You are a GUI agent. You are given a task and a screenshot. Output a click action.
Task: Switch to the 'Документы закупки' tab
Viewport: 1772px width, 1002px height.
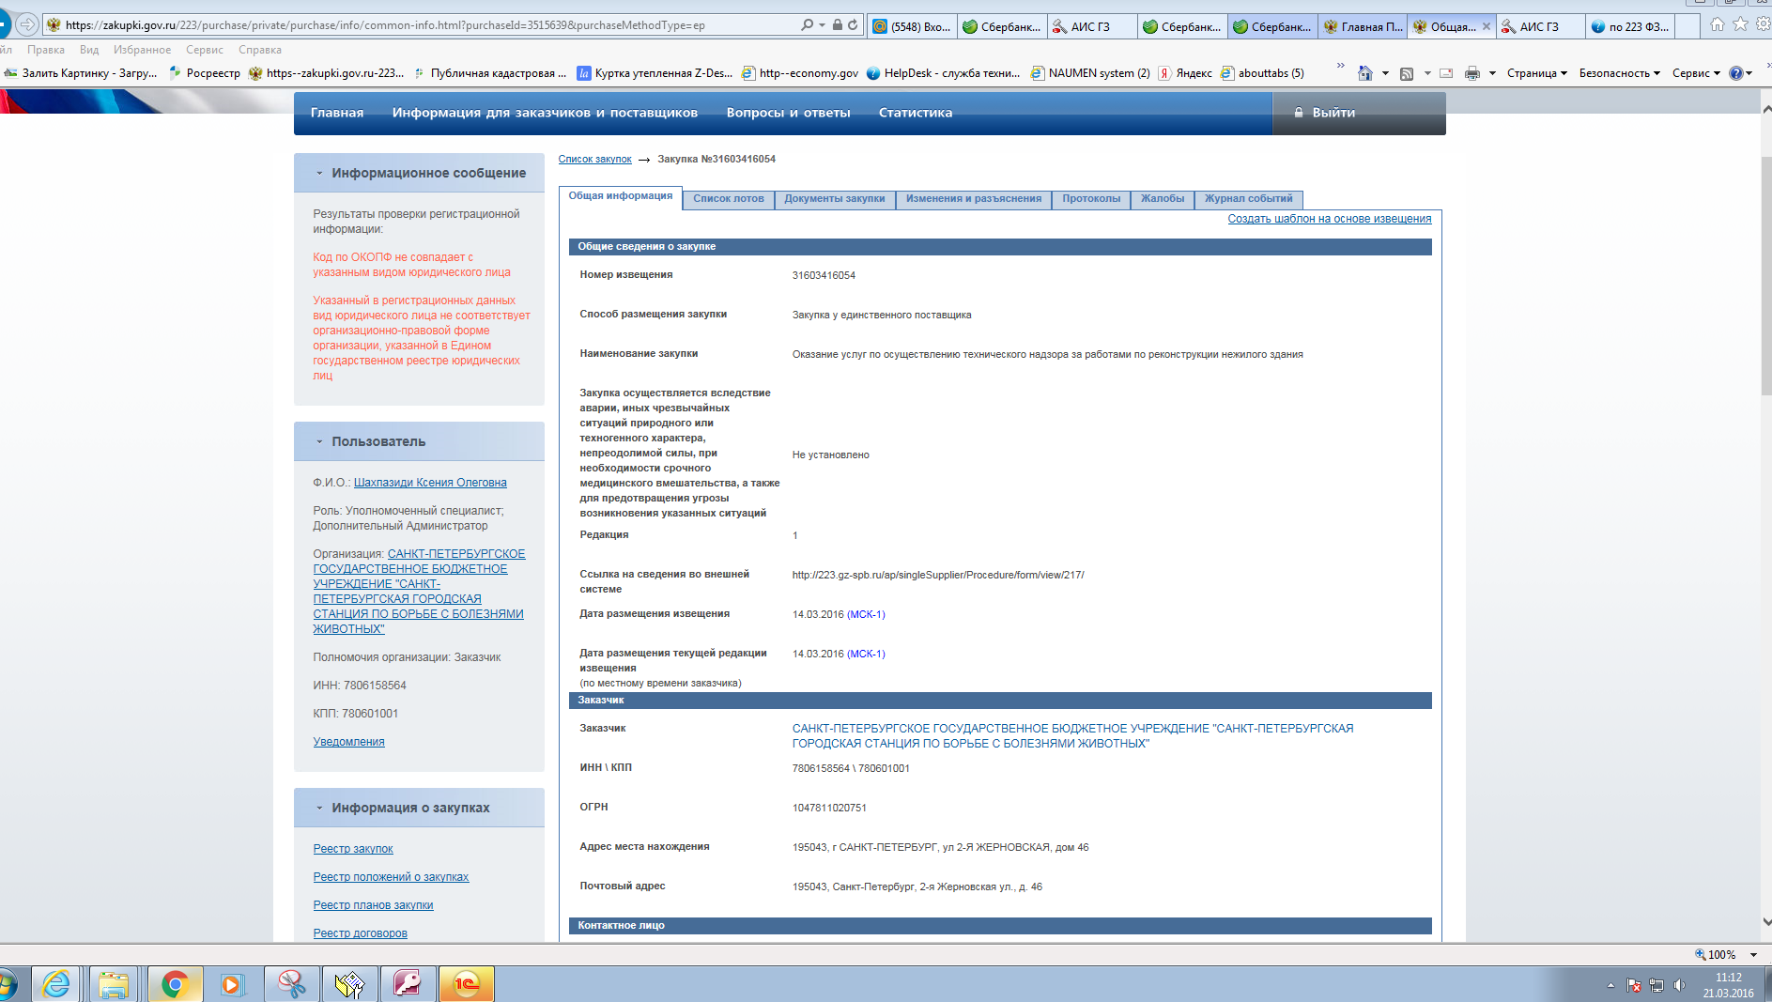835,199
